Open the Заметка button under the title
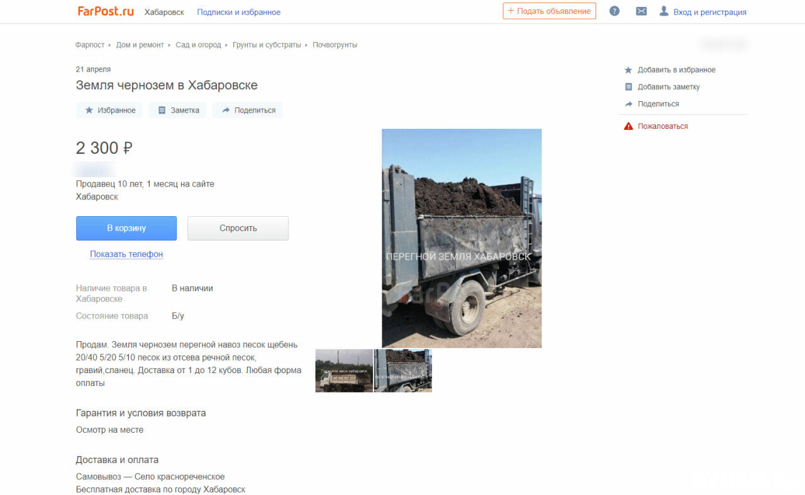 (x=178, y=110)
